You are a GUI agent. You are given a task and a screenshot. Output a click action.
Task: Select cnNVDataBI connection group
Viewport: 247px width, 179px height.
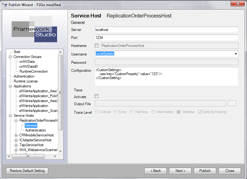28,67
